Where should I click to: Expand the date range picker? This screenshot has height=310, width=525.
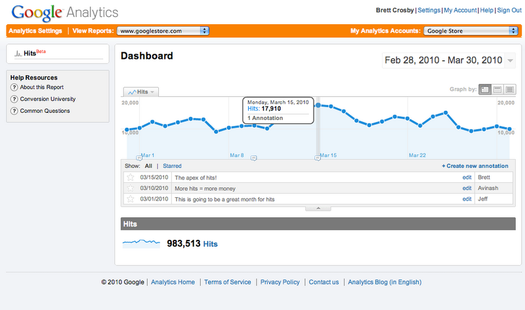tap(511, 60)
